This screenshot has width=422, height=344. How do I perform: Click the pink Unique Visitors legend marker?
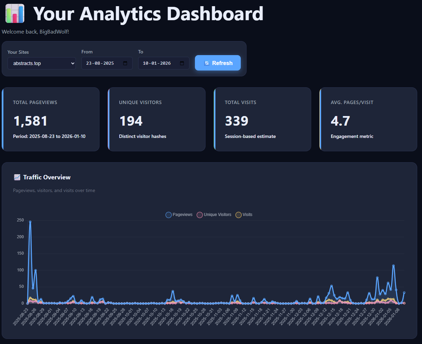point(200,215)
